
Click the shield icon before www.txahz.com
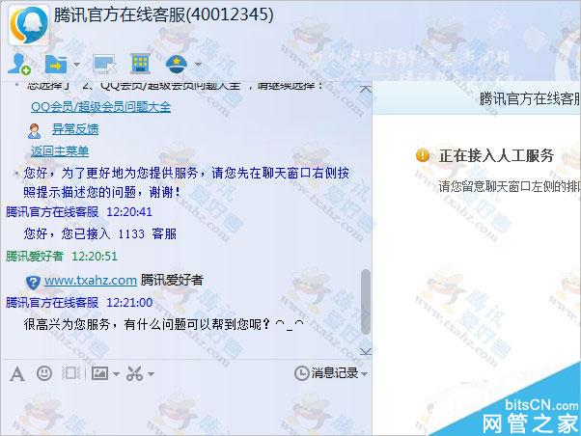[33, 283]
